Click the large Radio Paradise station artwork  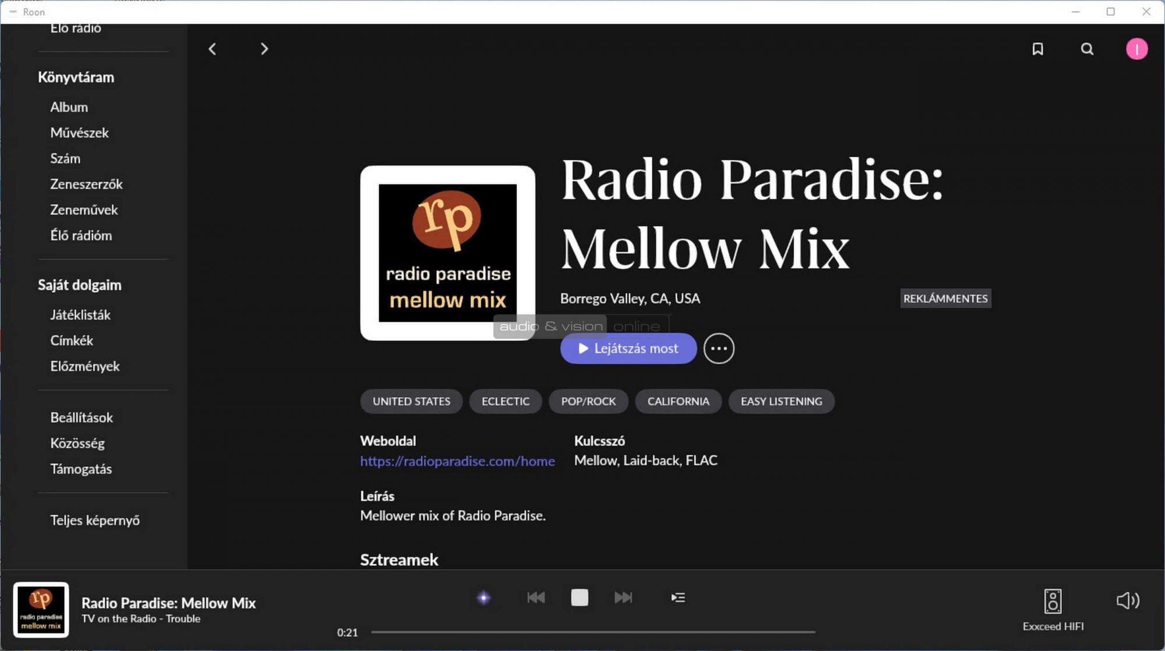447,253
